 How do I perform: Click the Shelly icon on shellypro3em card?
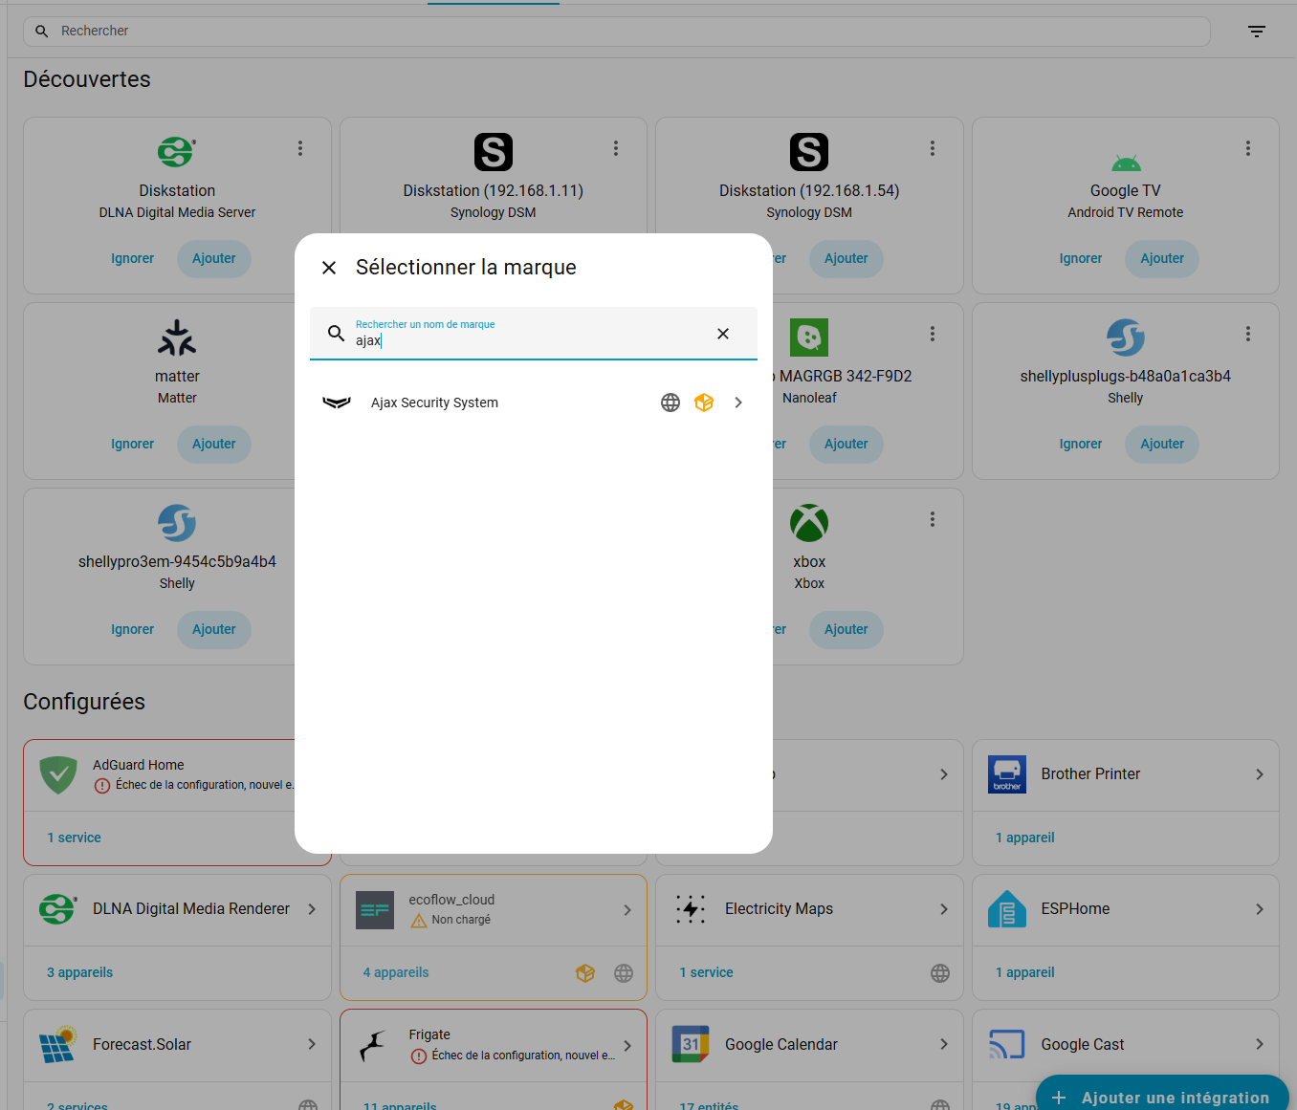177,522
